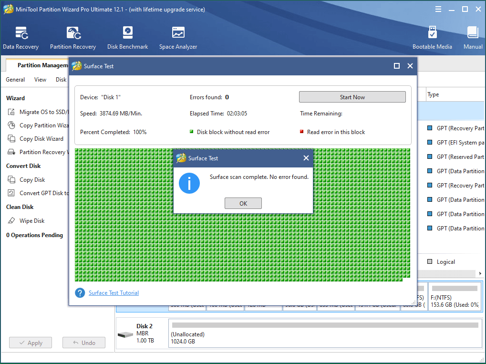The height and width of the screenshot is (364, 486).
Task: Click the Apply button
Action: click(x=31, y=343)
